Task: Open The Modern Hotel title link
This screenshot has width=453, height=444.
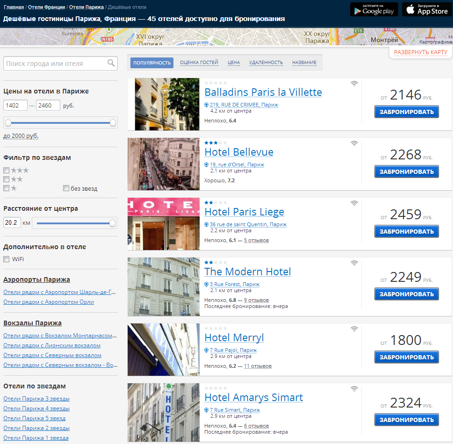Action: pyautogui.click(x=248, y=272)
